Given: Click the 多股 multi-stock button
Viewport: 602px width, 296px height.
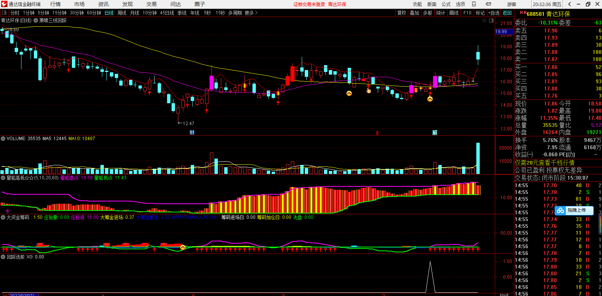Looking at the screenshot, I should click(x=427, y=13).
